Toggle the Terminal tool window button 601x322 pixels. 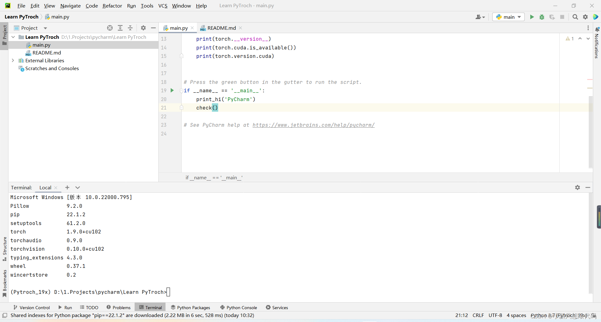coord(150,308)
